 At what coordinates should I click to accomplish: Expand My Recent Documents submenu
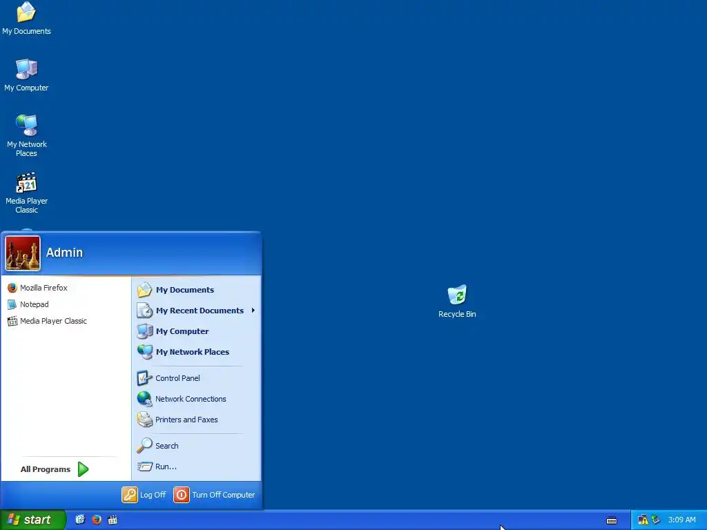click(196, 311)
